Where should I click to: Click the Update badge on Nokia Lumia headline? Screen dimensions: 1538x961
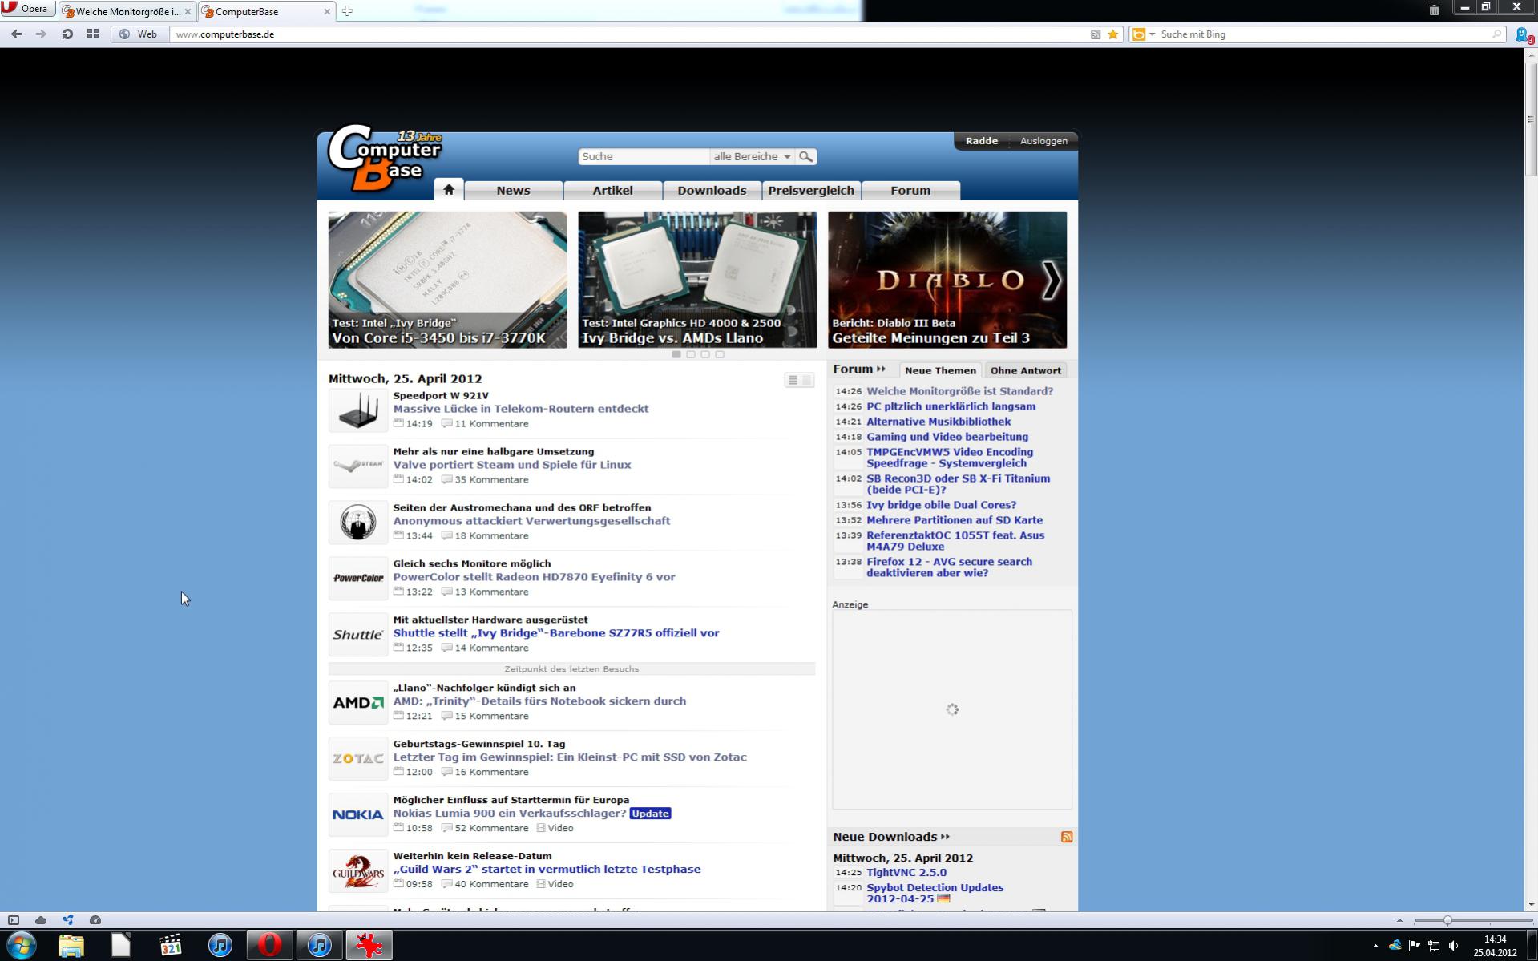click(650, 814)
